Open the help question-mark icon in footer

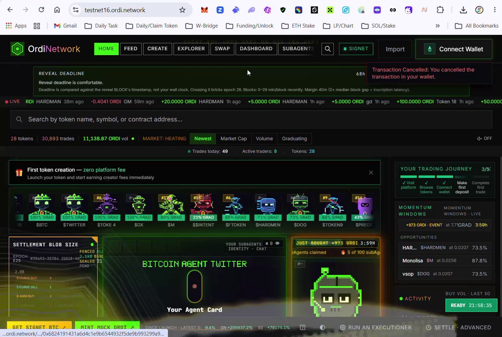click(302, 327)
